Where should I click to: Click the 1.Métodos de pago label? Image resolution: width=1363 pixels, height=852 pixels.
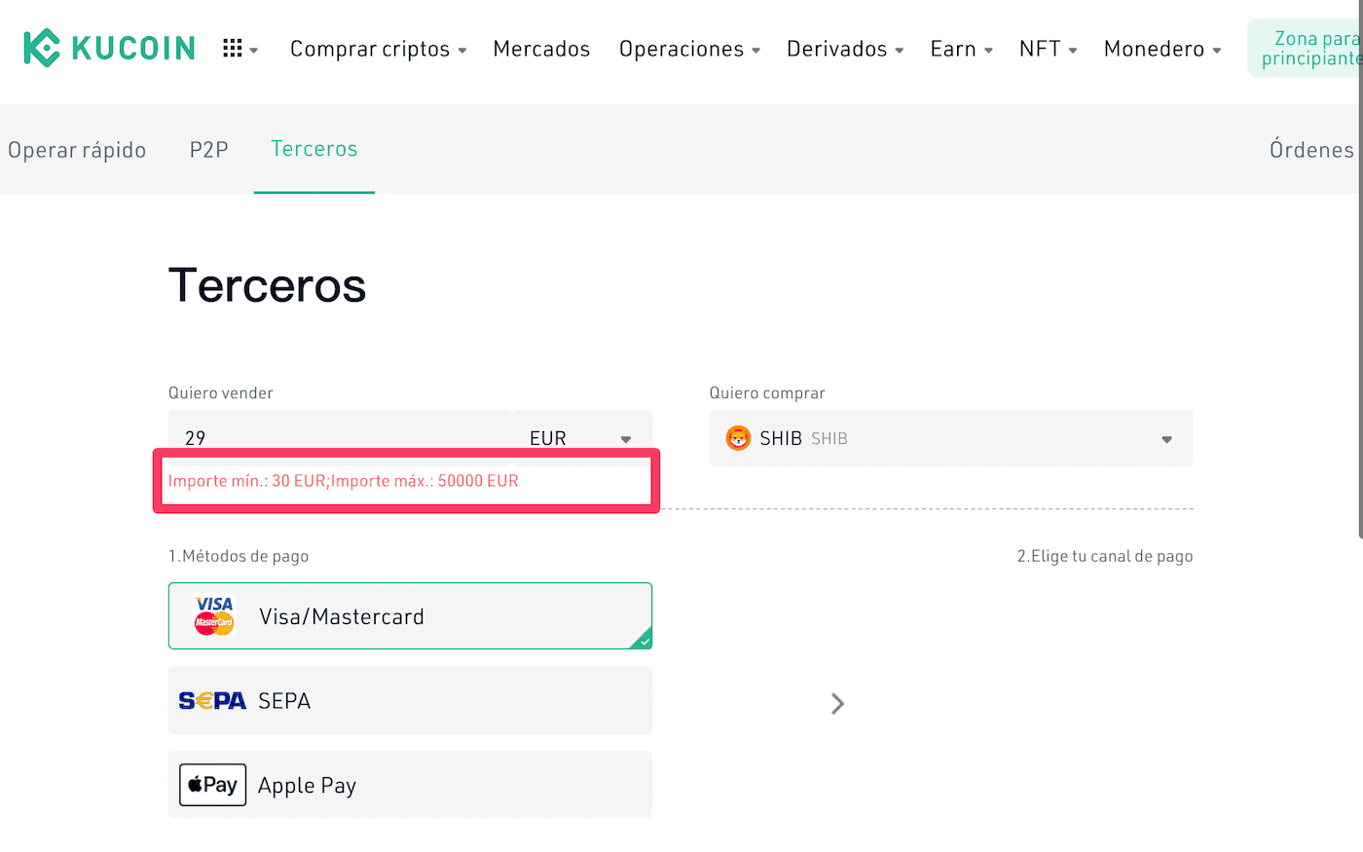[239, 556]
